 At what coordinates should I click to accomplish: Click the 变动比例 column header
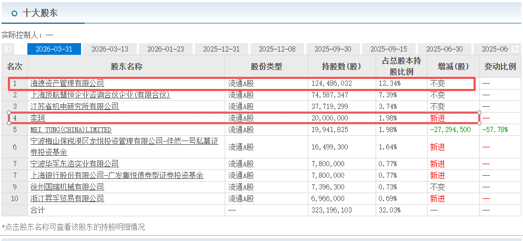coord(500,66)
